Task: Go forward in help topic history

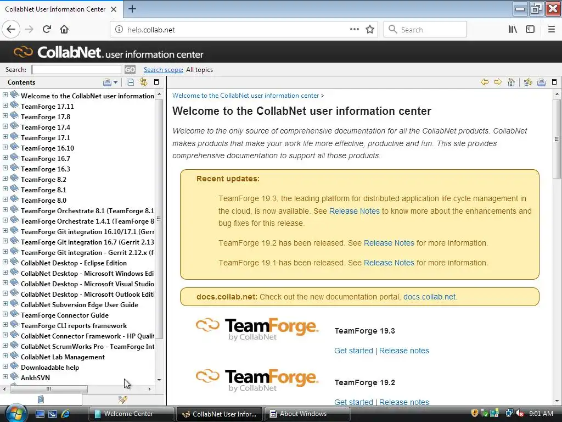Action: tap(498, 82)
